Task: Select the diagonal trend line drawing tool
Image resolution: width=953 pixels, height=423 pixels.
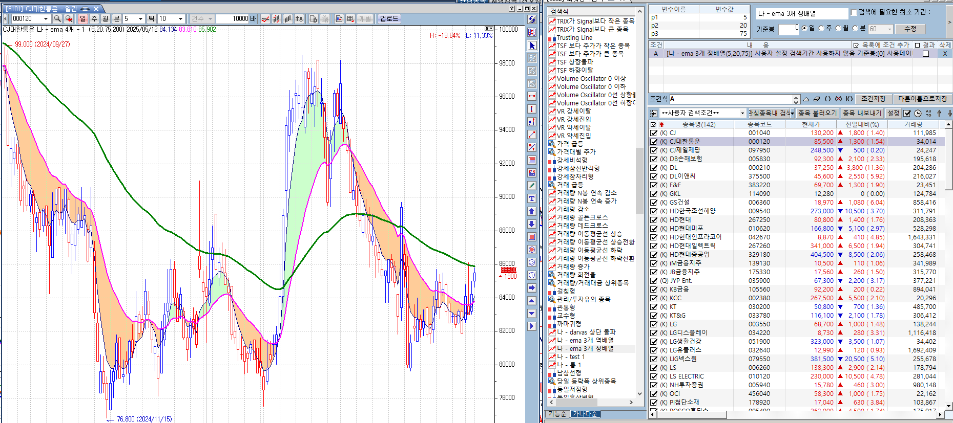Action: pyautogui.click(x=532, y=135)
